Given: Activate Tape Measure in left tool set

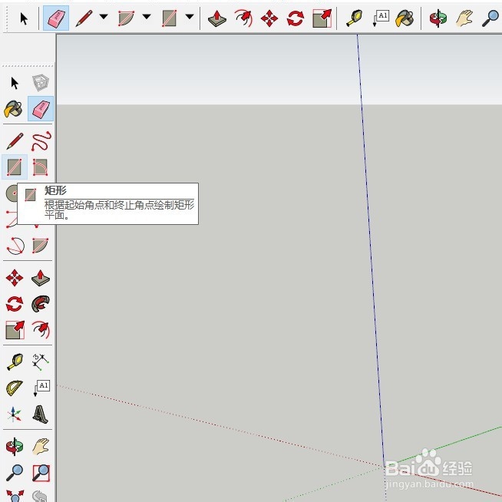Looking at the screenshot, I should click(x=15, y=362).
